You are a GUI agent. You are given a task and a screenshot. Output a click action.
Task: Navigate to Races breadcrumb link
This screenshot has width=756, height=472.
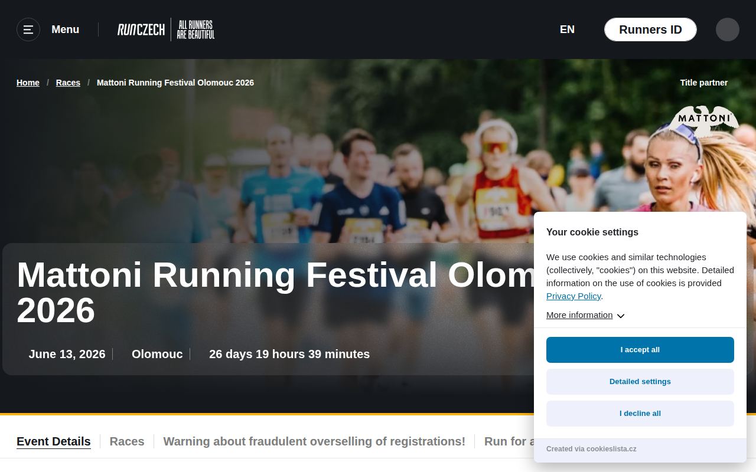[68, 83]
